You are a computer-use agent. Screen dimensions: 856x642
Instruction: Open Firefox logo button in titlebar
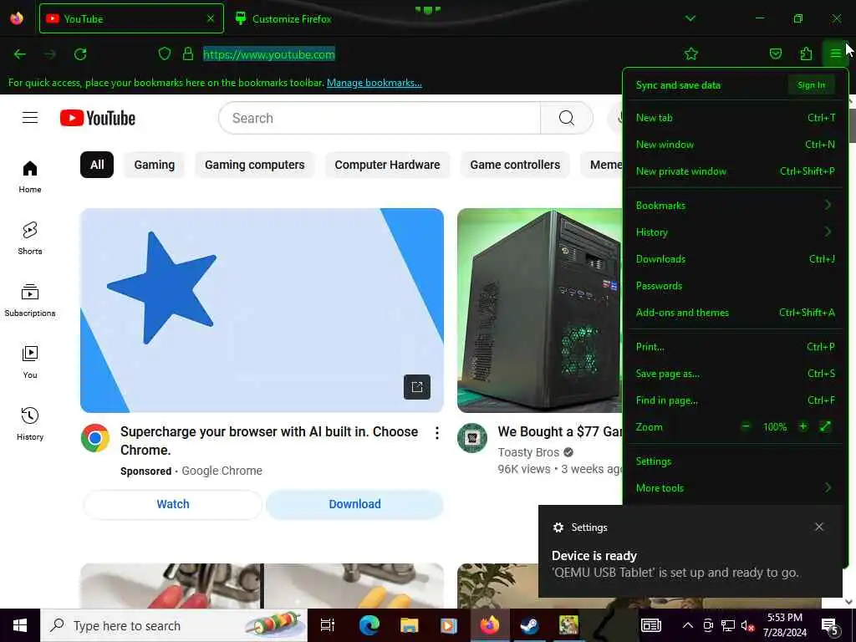click(17, 18)
